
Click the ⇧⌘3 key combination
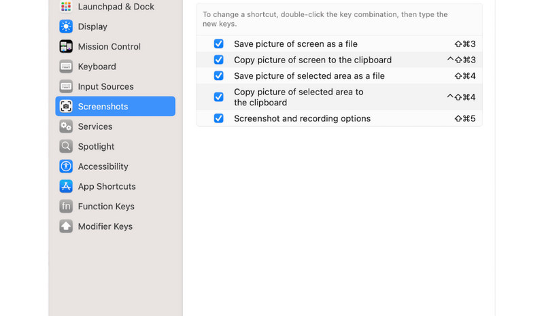465,43
